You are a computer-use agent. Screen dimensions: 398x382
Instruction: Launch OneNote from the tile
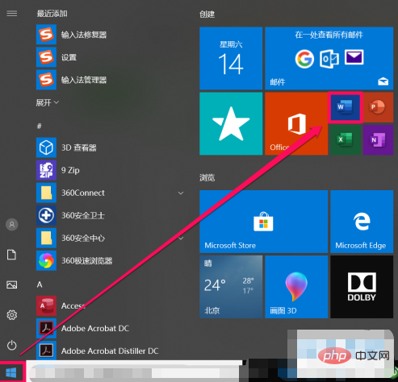pos(378,139)
